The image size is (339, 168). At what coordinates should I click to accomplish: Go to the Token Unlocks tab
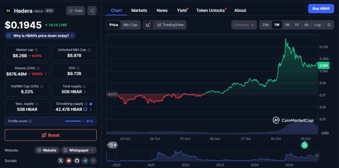211,10
